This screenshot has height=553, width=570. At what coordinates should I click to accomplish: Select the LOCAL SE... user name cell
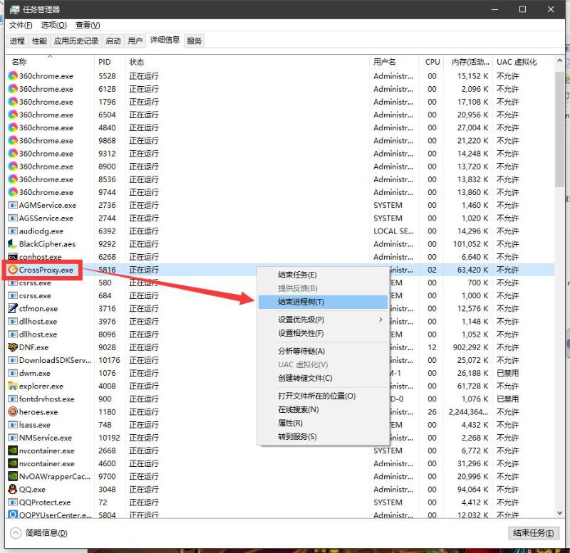pos(393,231)
